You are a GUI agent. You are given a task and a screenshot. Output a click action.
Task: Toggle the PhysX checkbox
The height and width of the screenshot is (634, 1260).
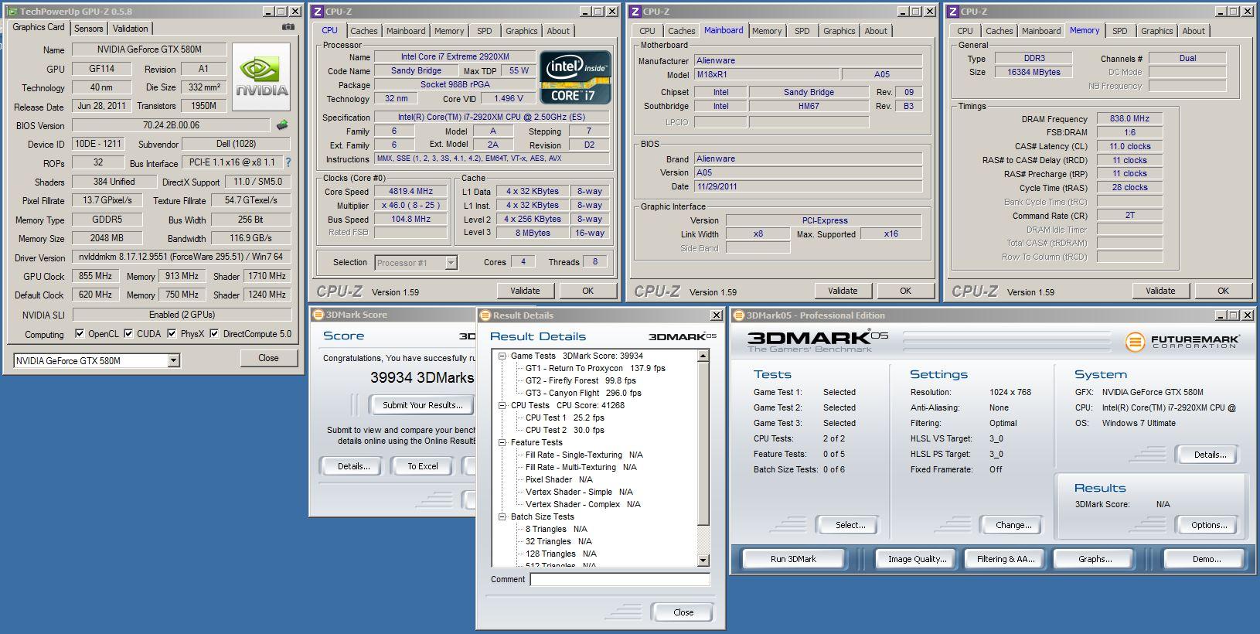point(172,334)
